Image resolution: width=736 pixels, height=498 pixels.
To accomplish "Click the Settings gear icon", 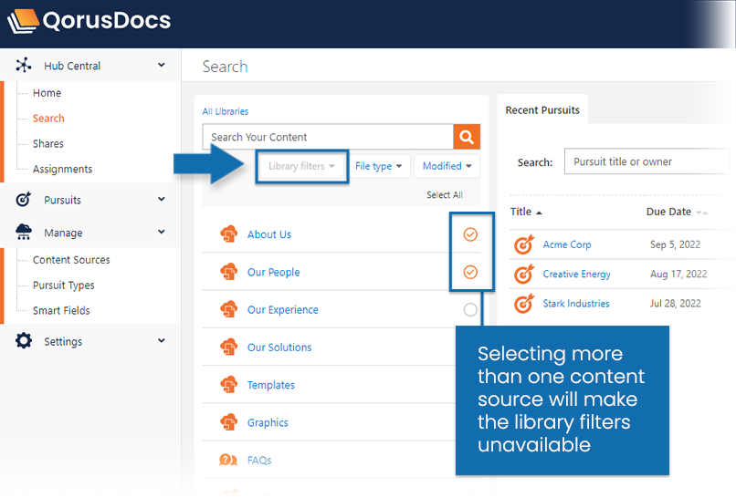I will tap(24, 340).
